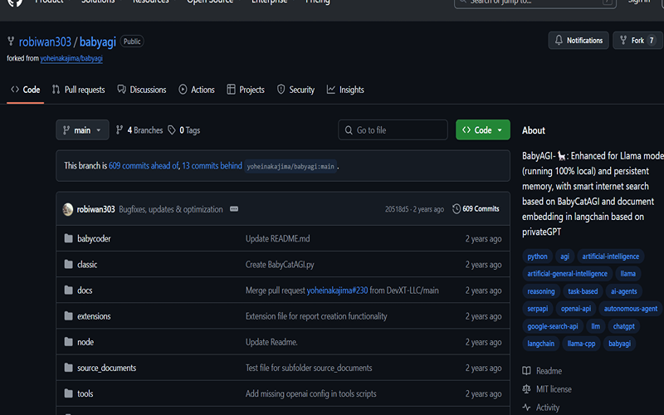Open babyagi repository name link
Screen dimensions: 664x415
click(x=98, y=42)
